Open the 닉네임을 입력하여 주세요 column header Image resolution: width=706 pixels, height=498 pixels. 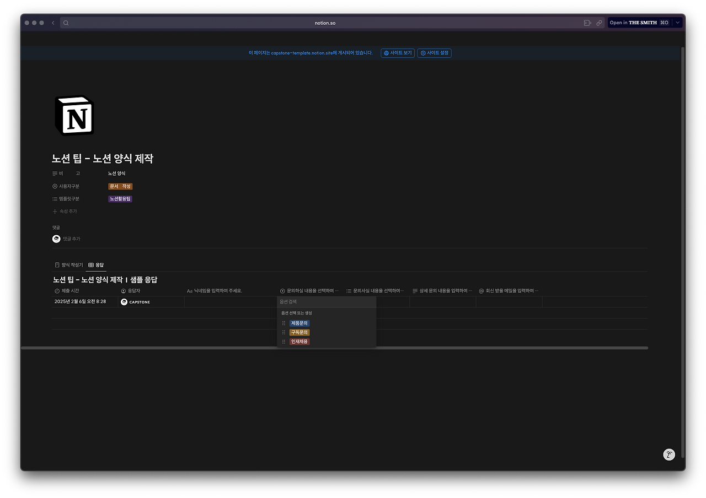[231, 291]
